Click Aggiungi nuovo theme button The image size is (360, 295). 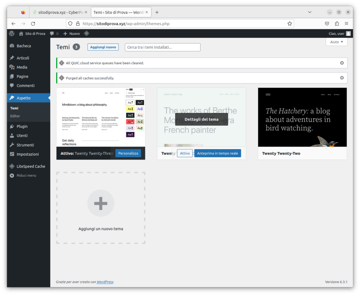pos(103,47)
